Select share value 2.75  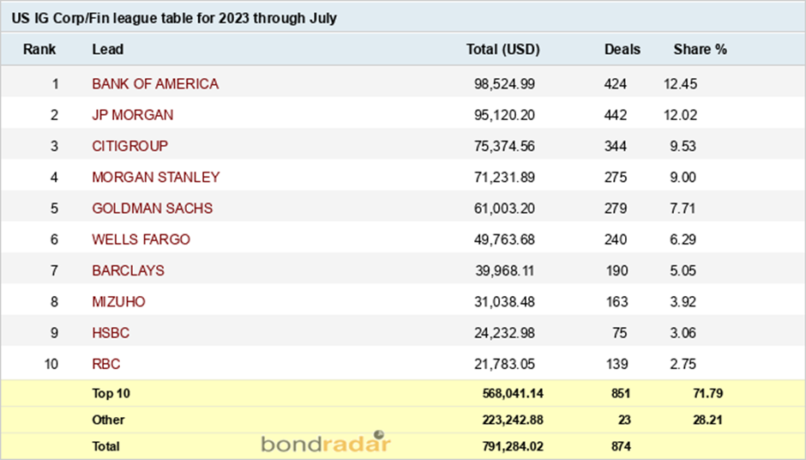click(683, 364)
